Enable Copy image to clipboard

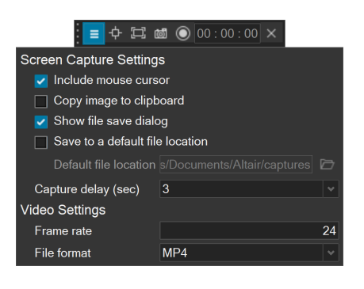(41, 101)
